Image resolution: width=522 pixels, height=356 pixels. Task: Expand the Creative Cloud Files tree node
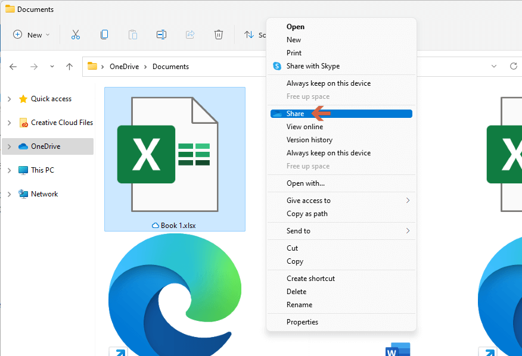(x=10, y=123)
